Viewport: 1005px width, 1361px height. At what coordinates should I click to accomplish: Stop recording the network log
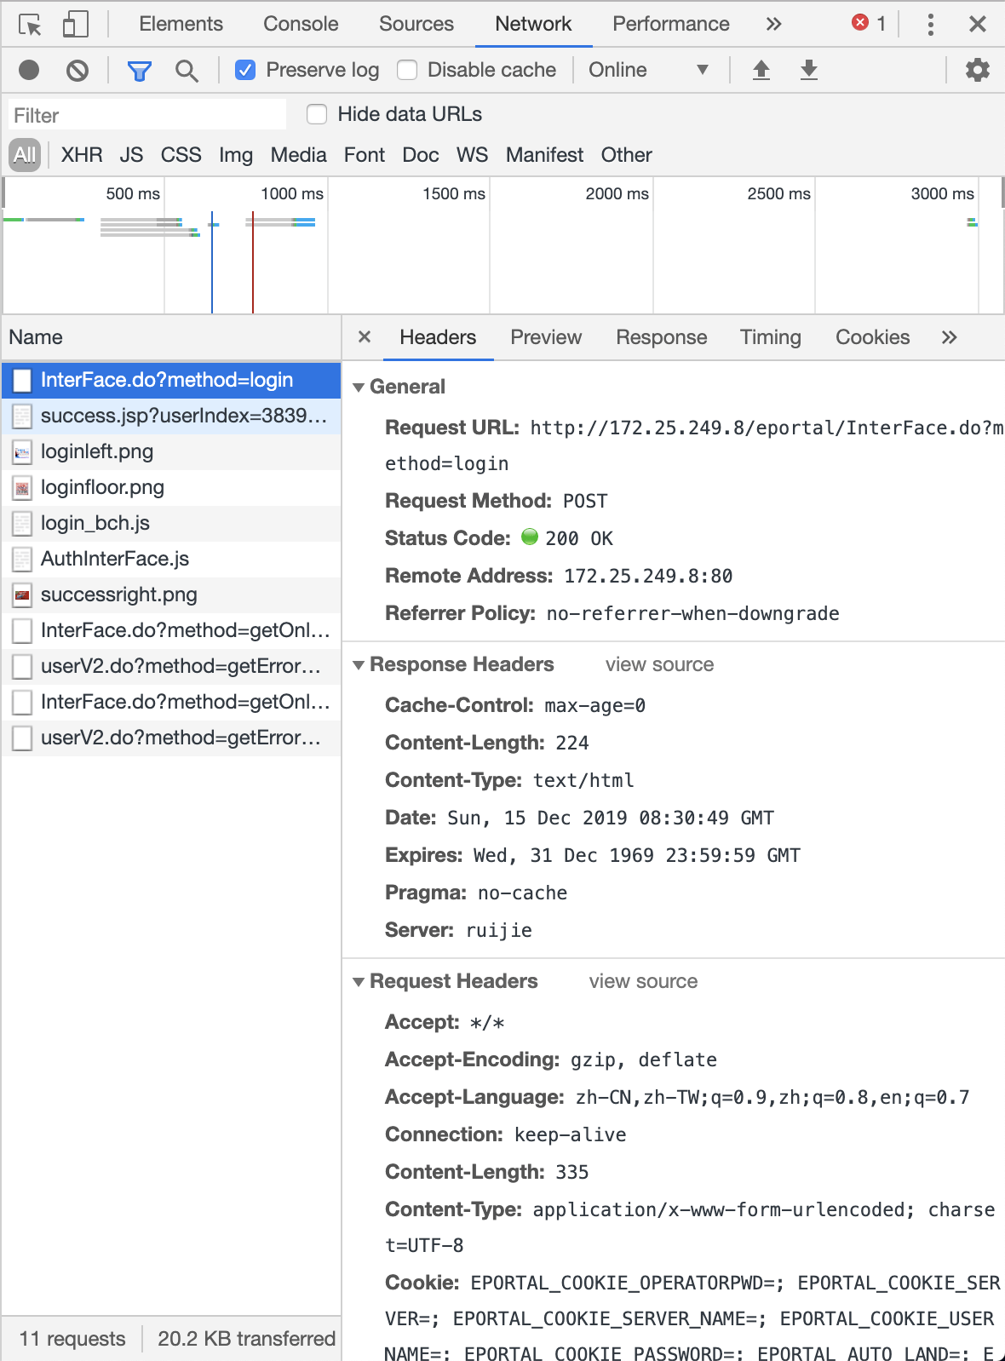[x=29, y=70]
